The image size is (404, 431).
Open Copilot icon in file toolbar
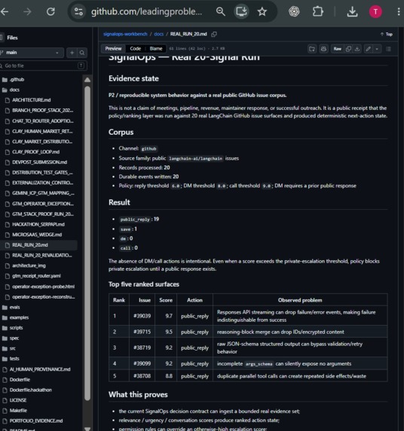pos(323,49)
